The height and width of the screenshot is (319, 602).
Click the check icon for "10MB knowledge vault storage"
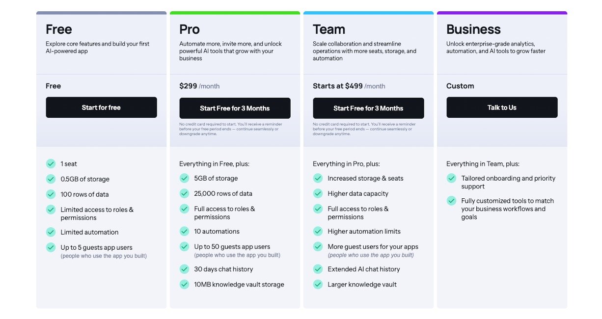pyautogui.click(x=184, y=284)
